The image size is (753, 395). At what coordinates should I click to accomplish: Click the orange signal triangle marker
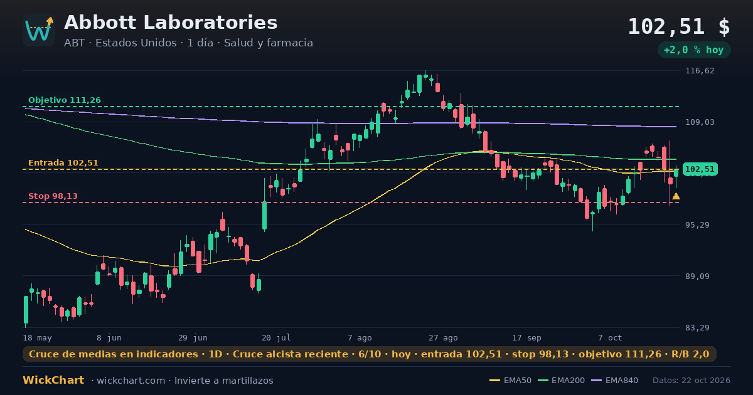(x=676, y=196)
